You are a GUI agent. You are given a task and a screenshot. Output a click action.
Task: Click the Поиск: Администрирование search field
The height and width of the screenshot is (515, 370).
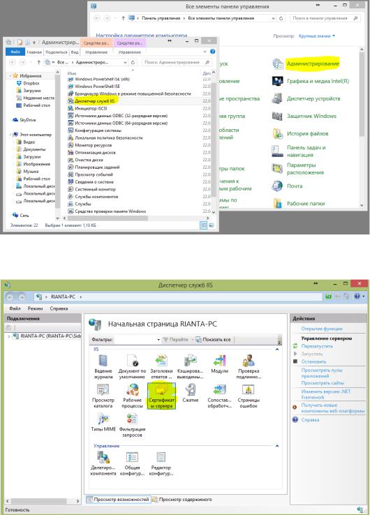(x=177, y=62)
